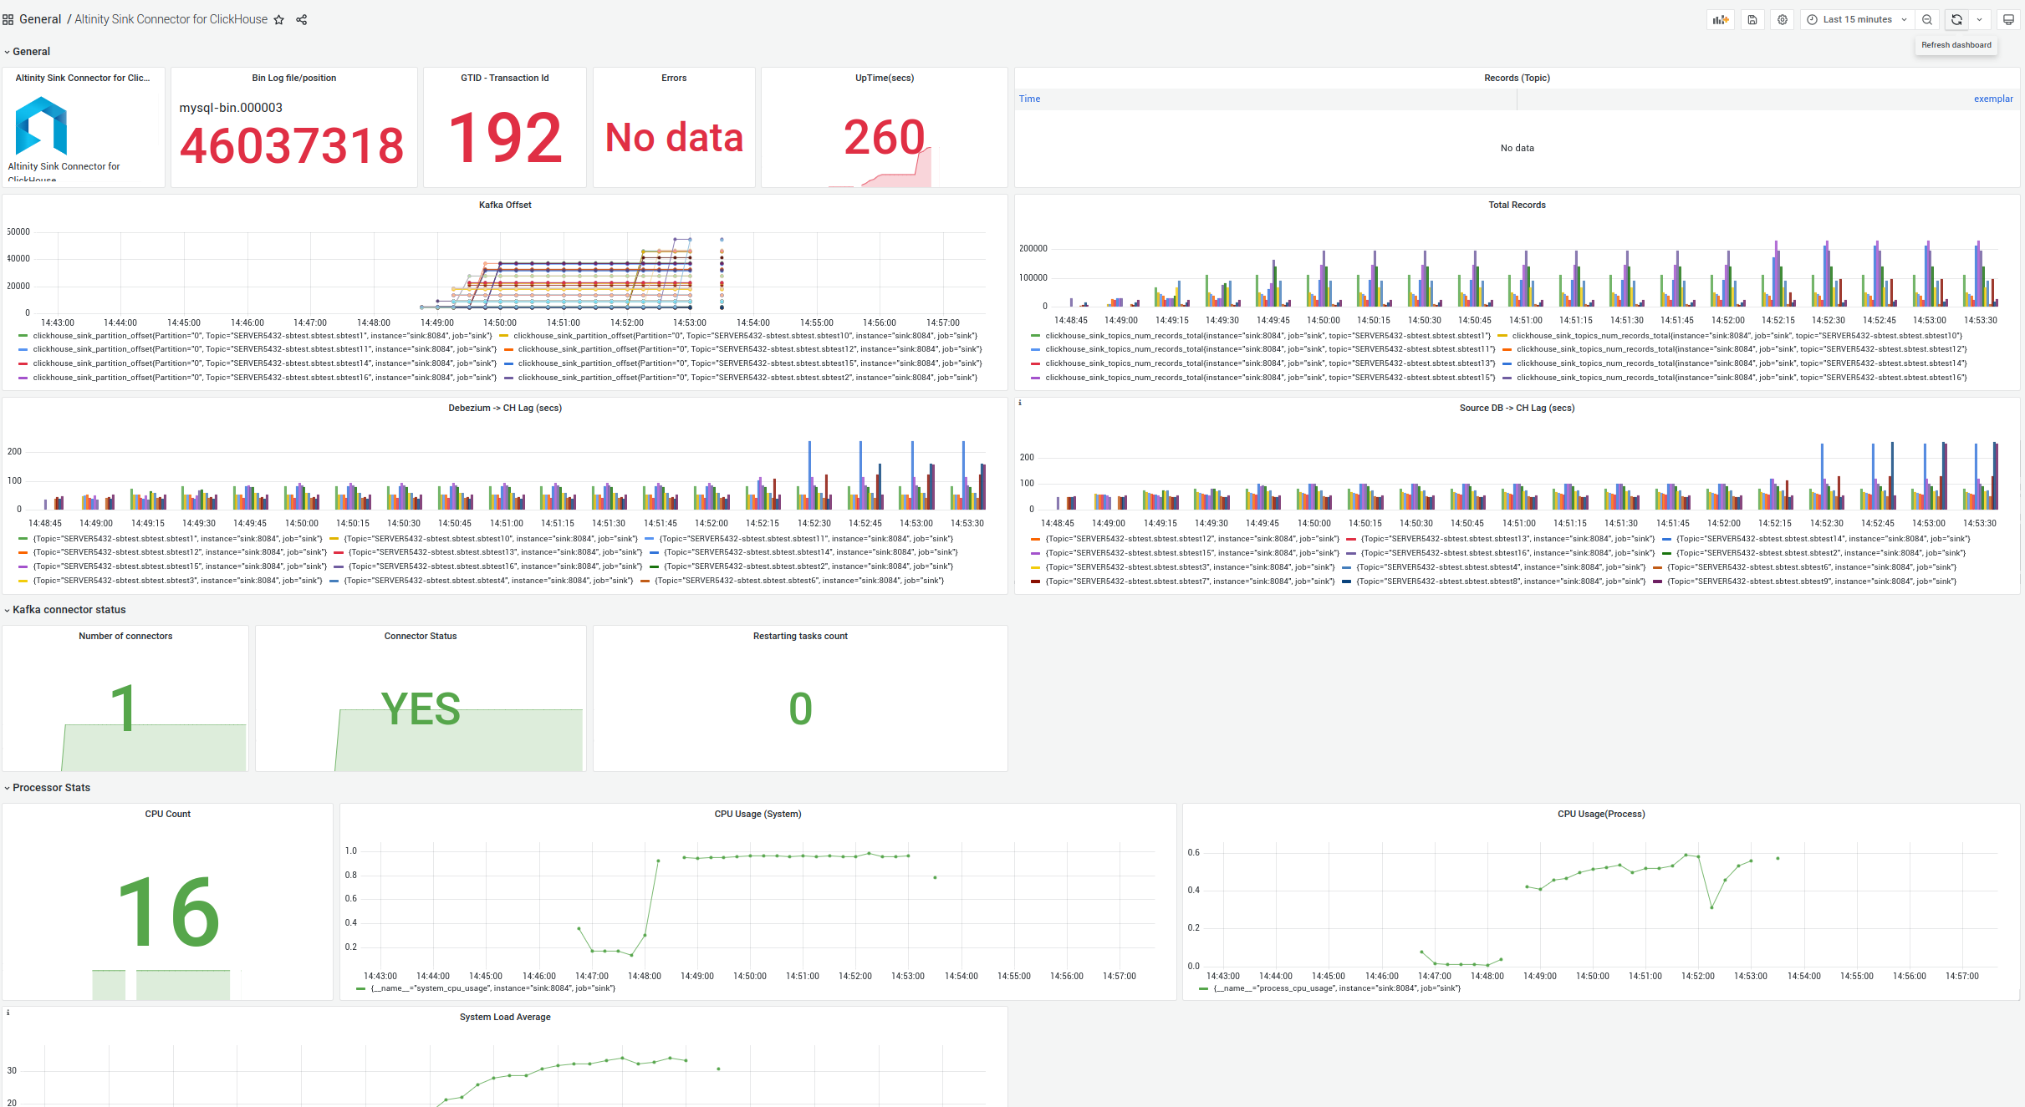The height and width of the screenshot is (1107, 2025).
Task: Share the dashboard via share icon
Action: tap(302, 20)
